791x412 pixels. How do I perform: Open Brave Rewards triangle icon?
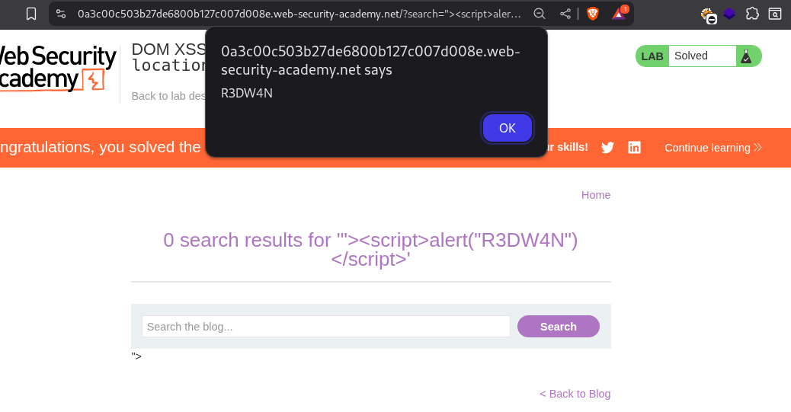point(620,14)
